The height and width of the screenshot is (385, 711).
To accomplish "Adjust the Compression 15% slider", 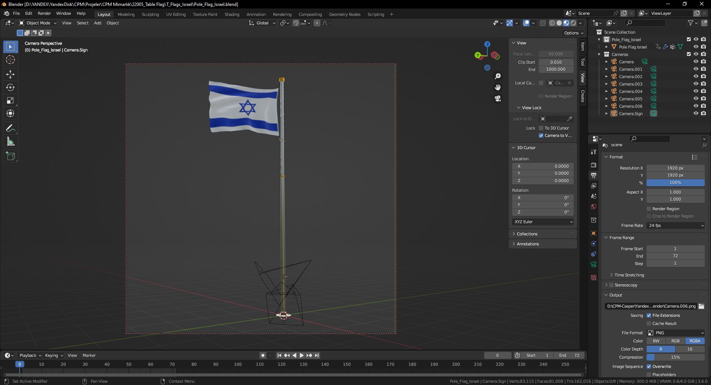I will [x=675, y=357].
